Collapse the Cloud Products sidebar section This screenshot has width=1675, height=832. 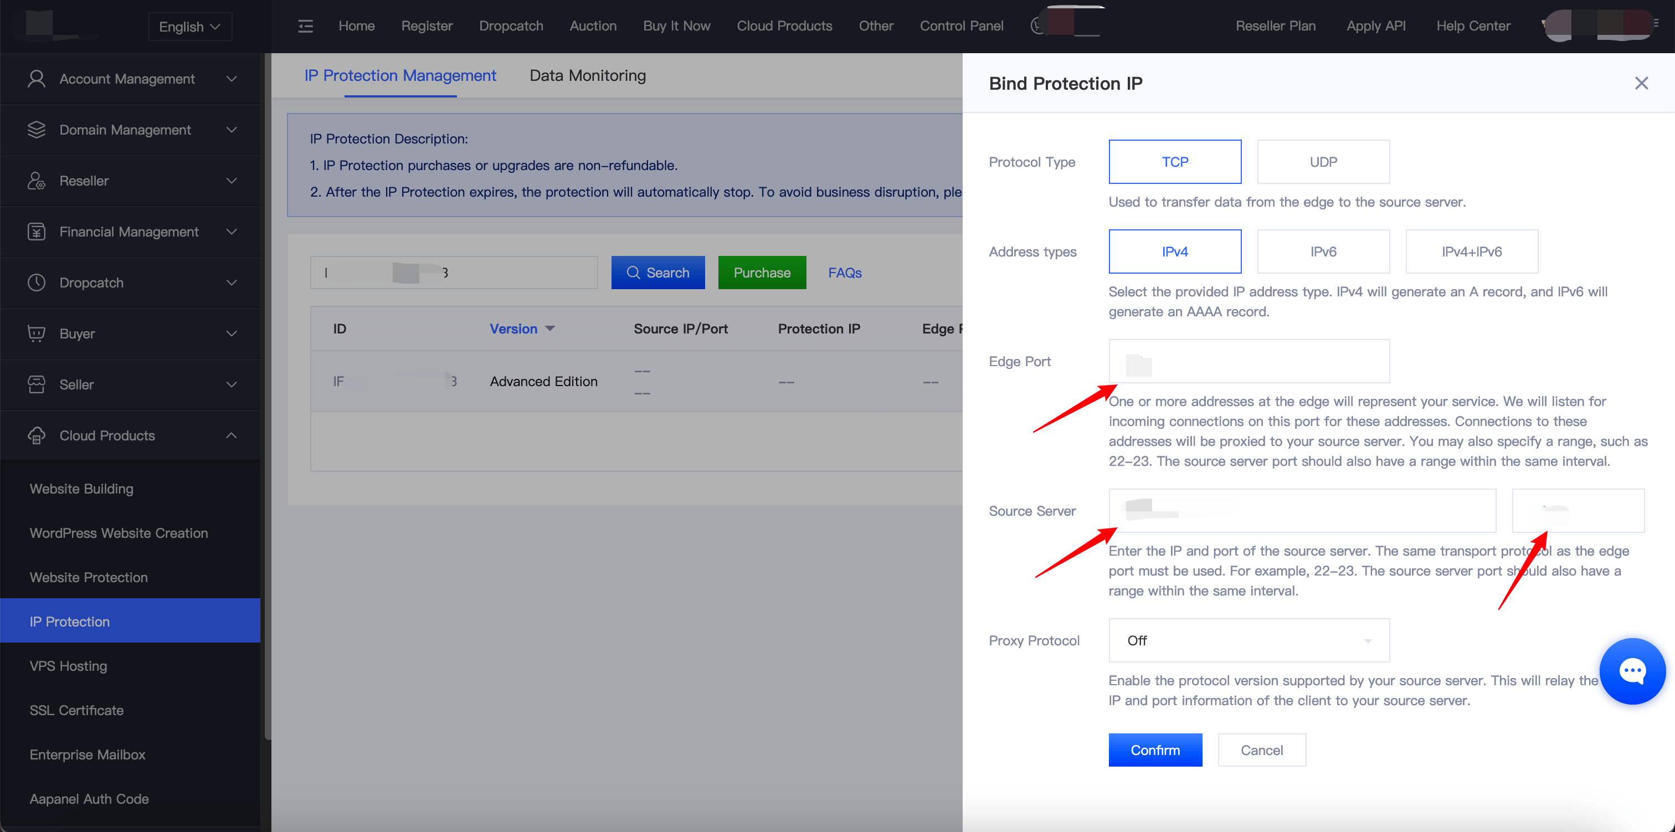tap(231, 435)
